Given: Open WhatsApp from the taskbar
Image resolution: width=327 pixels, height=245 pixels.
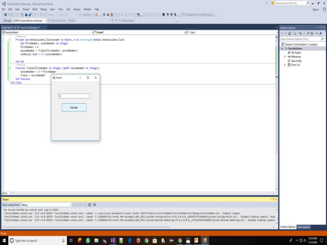Looking at the screenshot, I should tap(88, 240).
